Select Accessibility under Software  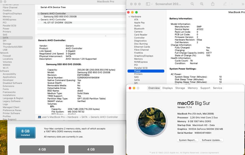tap(9, 74)
